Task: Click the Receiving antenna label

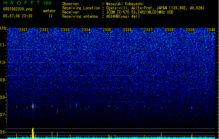Action: [x=80, y=16]
